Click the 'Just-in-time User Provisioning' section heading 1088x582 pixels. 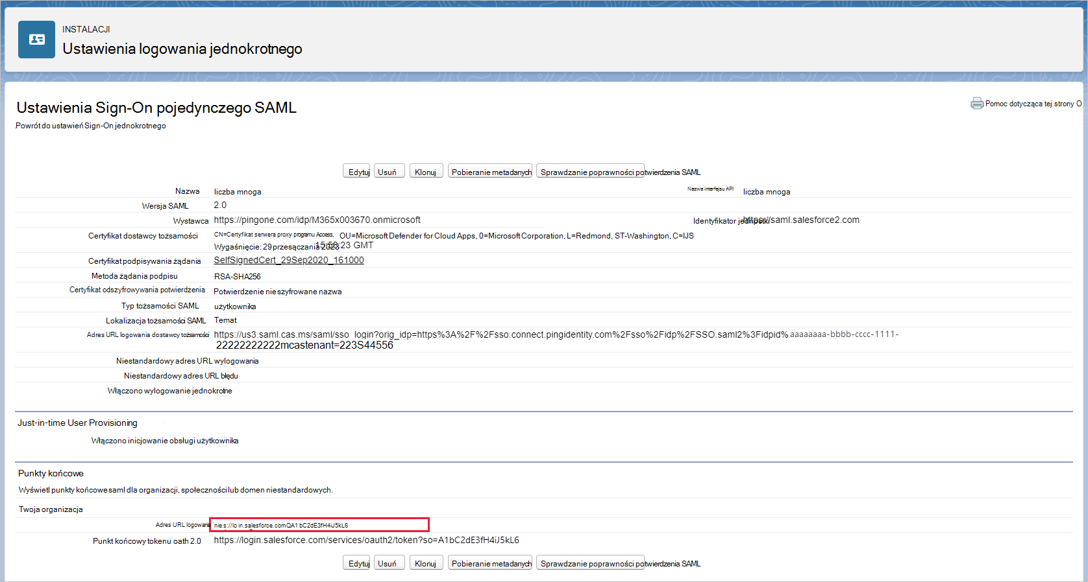coord(77,423)
